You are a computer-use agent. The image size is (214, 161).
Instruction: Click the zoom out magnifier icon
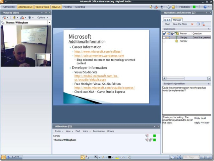point(204,157)
